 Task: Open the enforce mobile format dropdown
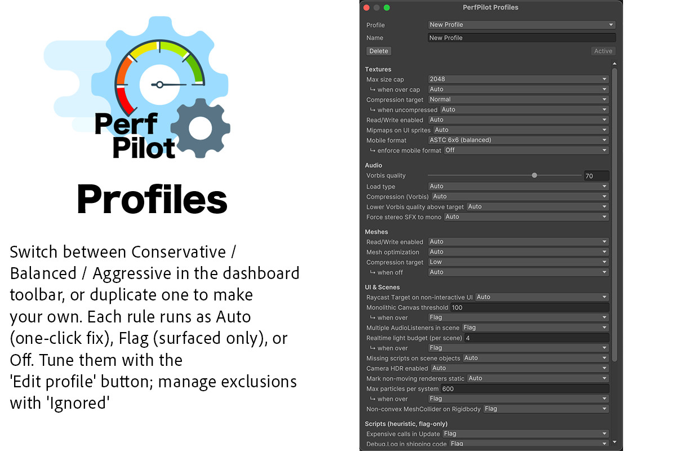(526, 151)
